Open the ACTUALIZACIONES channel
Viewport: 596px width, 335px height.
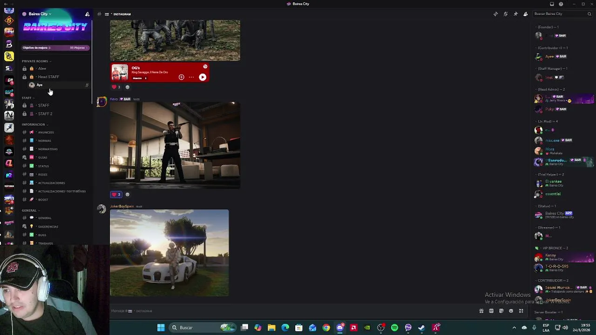pos(55,183)
